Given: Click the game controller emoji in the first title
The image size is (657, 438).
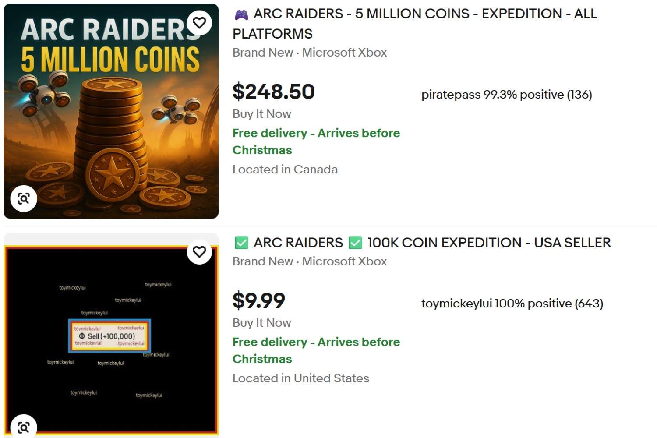Looking at the screenshot, I should tap(239, 14).
